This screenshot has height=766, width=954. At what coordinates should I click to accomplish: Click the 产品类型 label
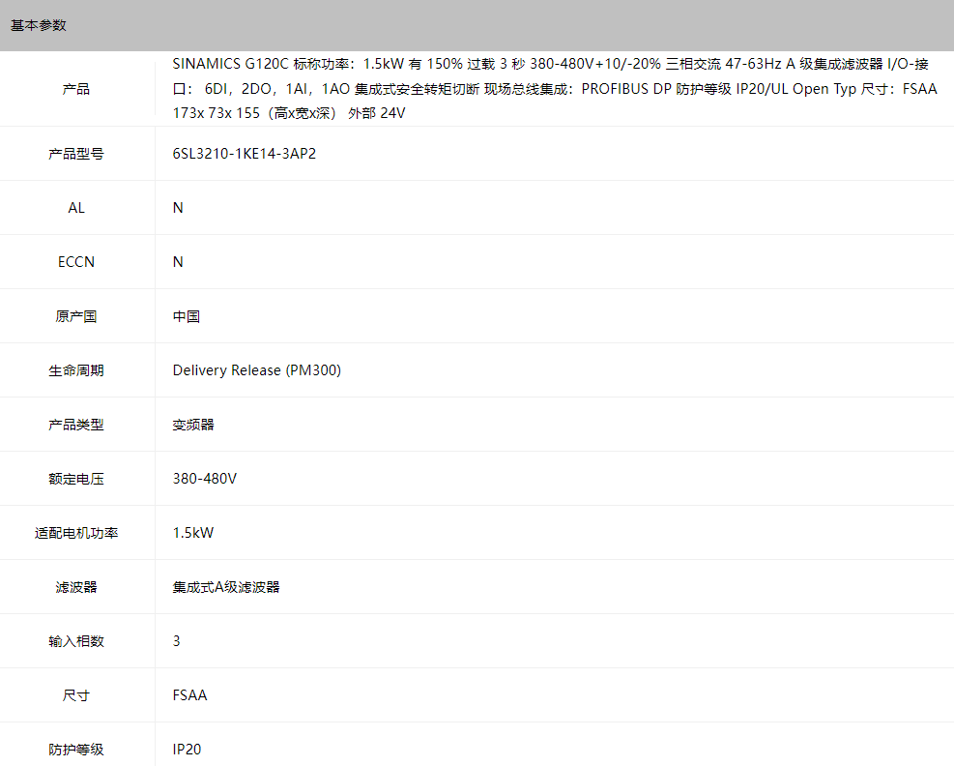pyautogui.click(x=76, y=425)
